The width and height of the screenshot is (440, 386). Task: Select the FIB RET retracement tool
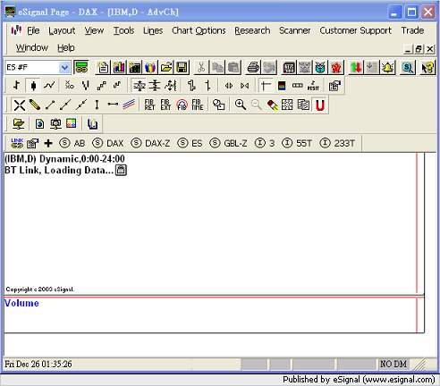pos(149,105)
